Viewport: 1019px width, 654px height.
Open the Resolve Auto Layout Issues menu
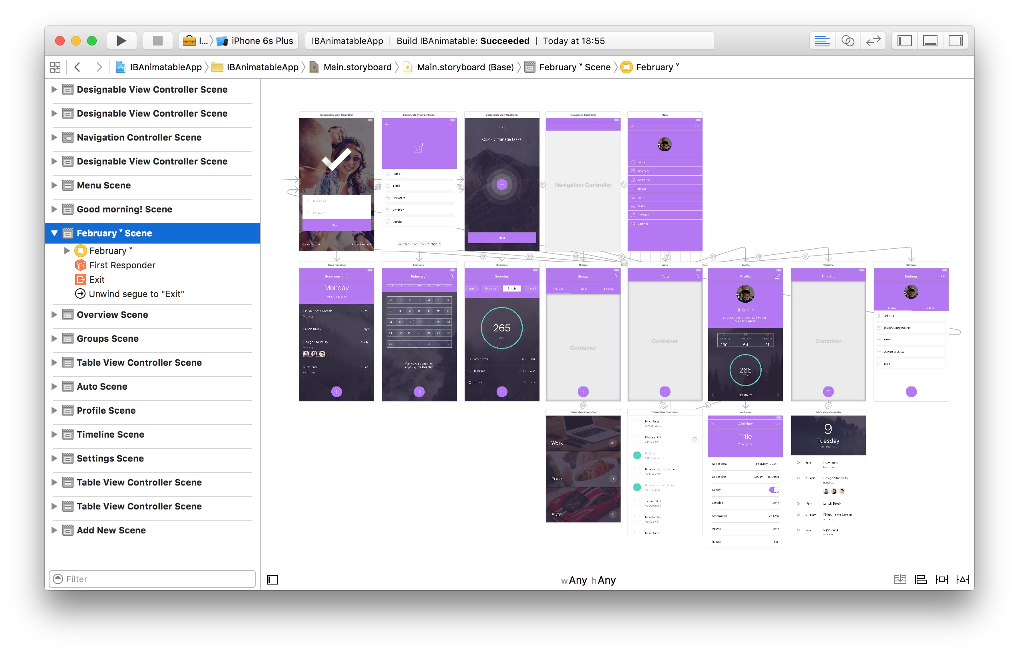(963, 579)
